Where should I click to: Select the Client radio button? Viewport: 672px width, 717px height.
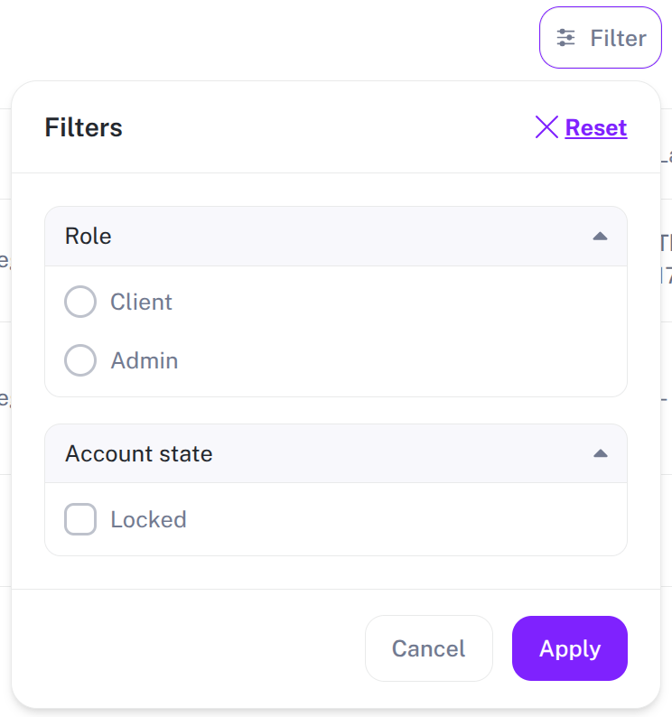[80, 302]
